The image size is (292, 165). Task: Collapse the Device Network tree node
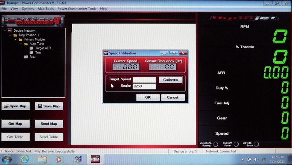click(x=5, y=31)
